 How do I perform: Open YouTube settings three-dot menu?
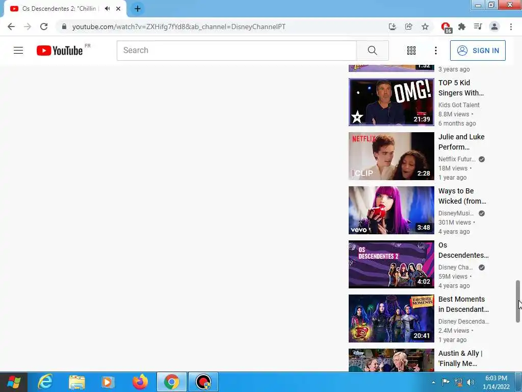click(435, 51)
